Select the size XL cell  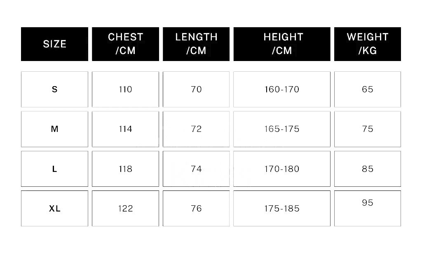(x=54, y=209)
